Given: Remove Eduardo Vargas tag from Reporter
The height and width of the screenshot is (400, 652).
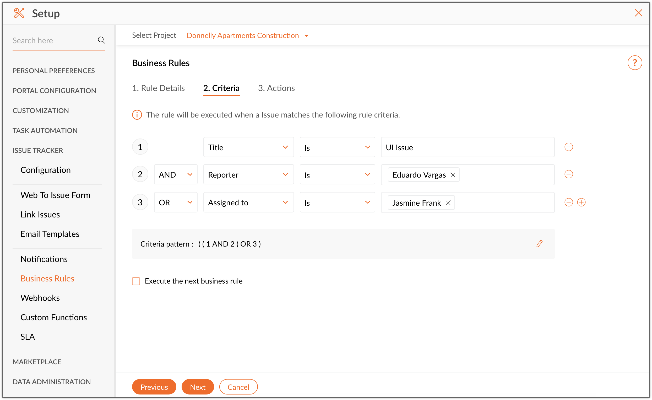Looking at the screenshot, I should coord(453,175).
